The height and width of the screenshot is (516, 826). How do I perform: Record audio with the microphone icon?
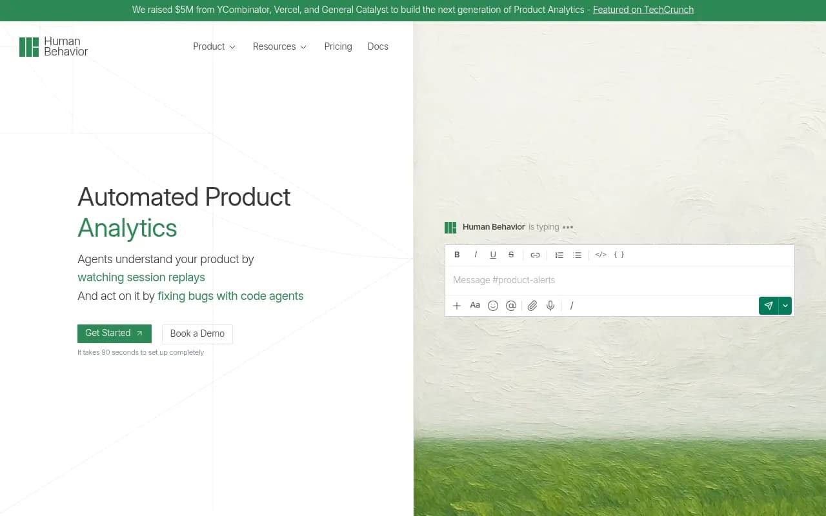(550, 306)
